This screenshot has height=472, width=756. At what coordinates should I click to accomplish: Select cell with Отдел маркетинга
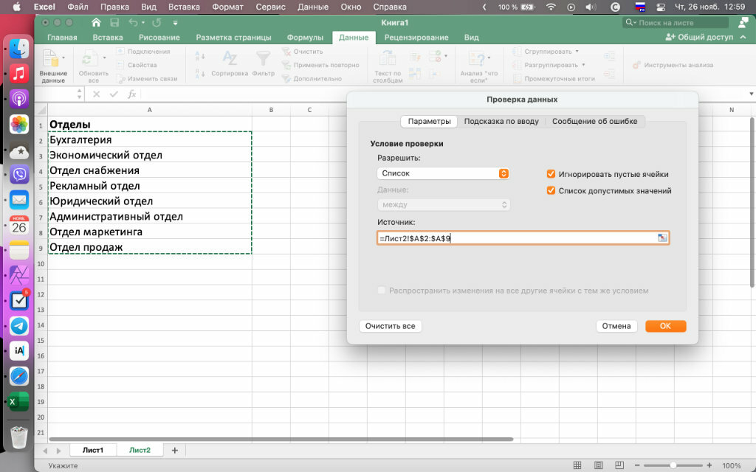pos(149,232)
